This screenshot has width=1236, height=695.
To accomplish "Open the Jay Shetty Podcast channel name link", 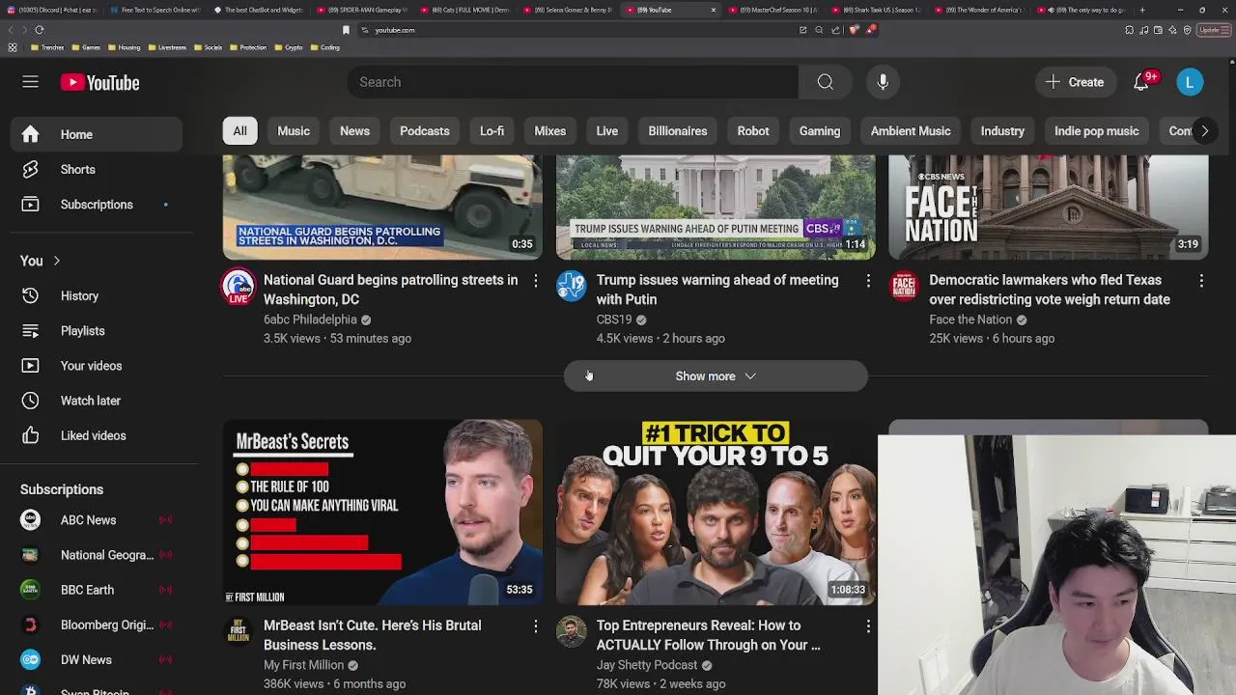I will 647,665.
